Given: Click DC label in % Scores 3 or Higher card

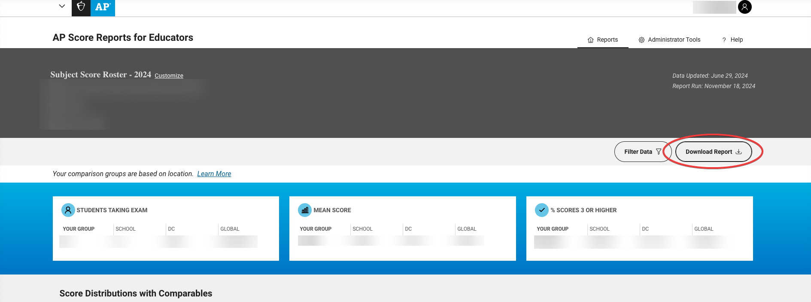Looking at the screenshot, I should 645,229.
